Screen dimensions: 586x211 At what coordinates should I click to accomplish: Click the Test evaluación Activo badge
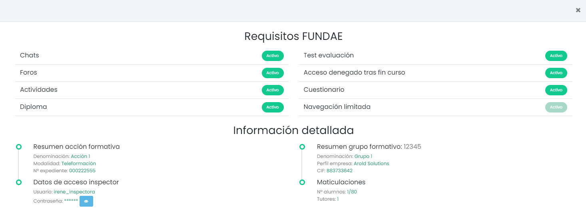(x=556, y=56)
